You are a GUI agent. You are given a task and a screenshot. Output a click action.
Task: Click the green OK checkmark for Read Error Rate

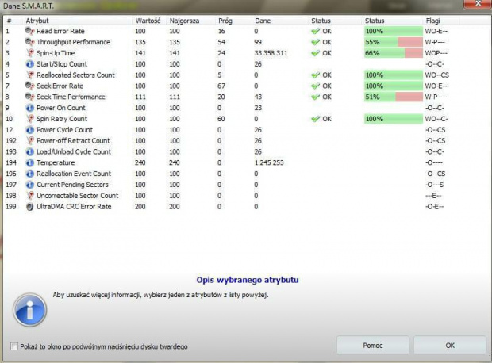click(315, 31)
